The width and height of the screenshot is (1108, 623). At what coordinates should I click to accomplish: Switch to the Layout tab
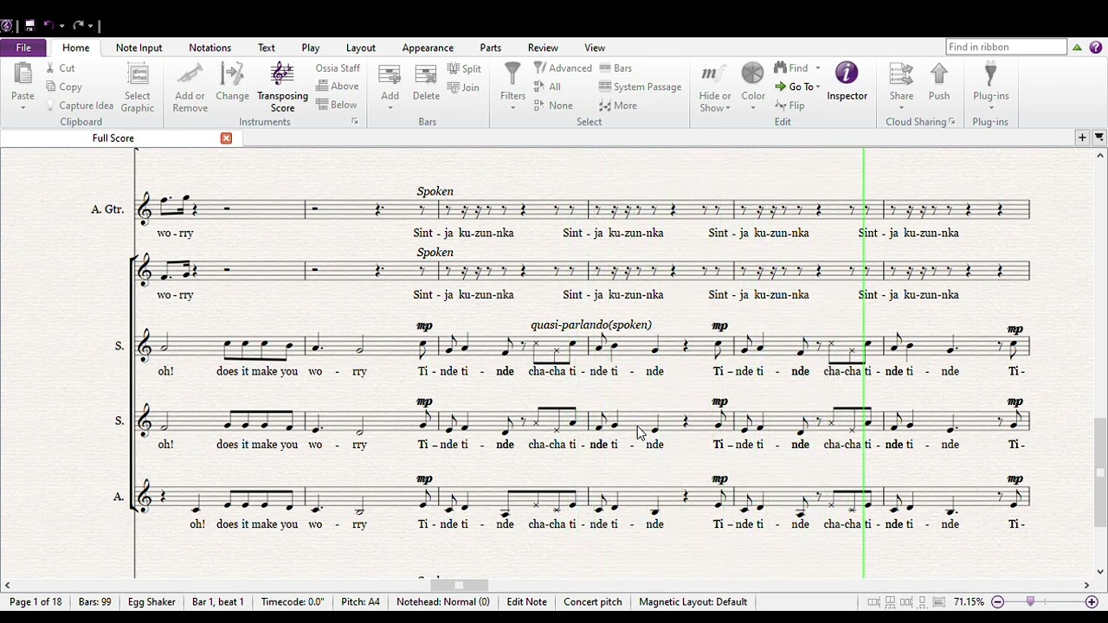[361, 48]
